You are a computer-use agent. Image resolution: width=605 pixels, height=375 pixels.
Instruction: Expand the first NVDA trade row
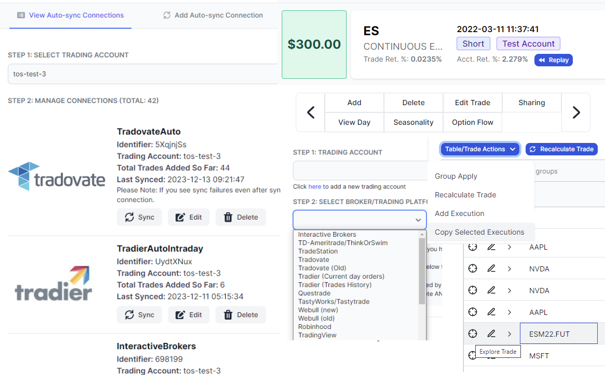pos(510,269)
